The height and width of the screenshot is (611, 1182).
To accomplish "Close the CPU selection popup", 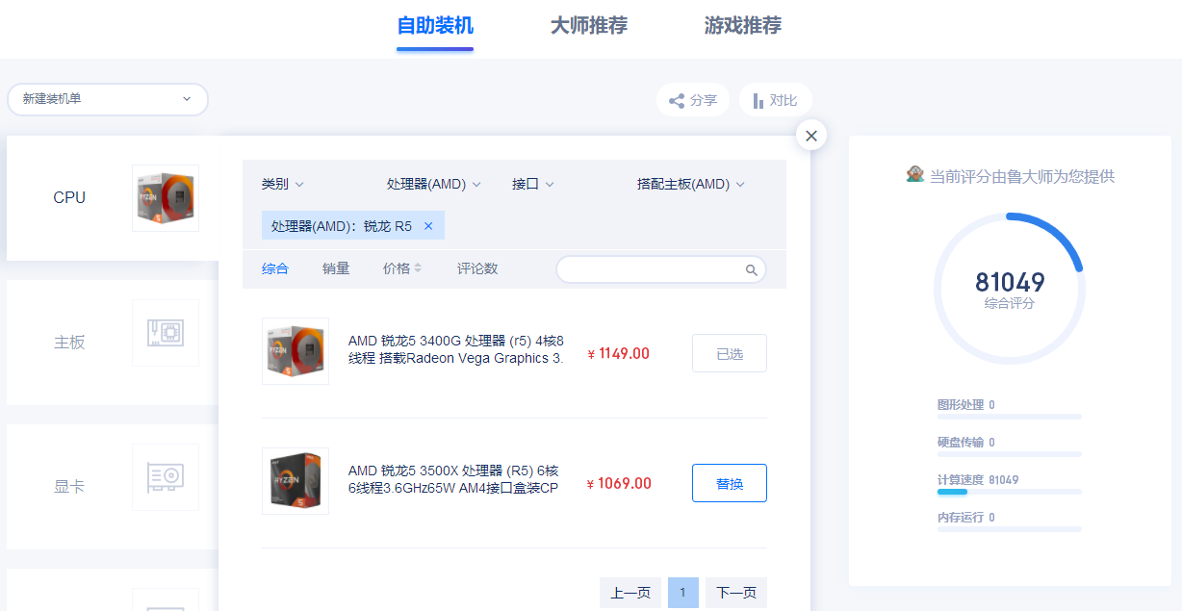I will tap(811, 136).
